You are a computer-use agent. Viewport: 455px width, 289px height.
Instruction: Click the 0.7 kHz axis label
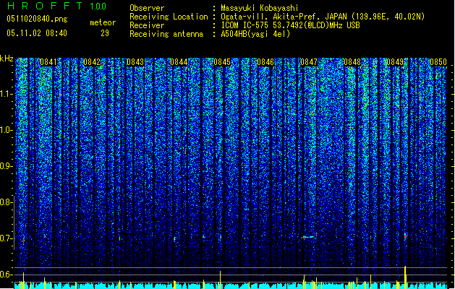pos(7,238)
